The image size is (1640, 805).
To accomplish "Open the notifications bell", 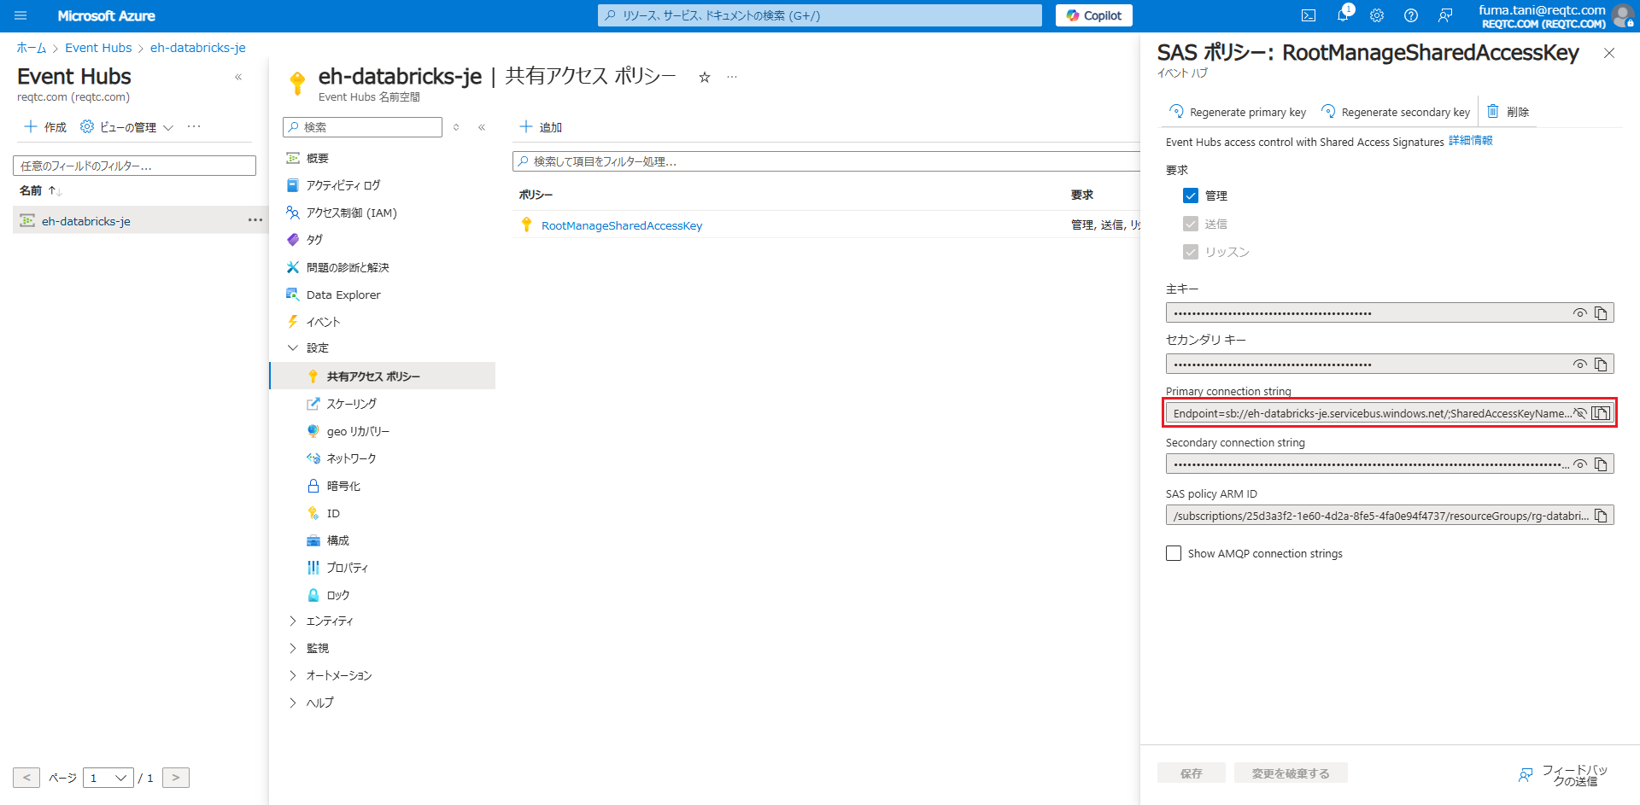I will point(1342,15).
